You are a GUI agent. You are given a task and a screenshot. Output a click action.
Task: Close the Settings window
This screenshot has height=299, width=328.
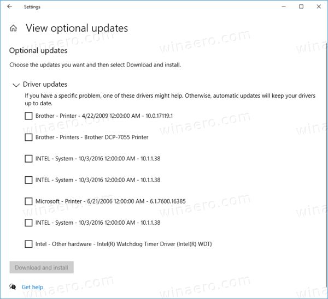pyautogui.click(x=319, y=7)
